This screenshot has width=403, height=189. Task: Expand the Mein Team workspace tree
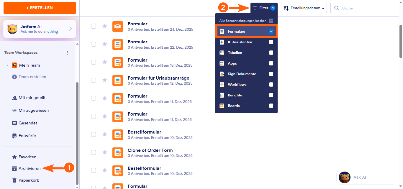pos(7,65)
